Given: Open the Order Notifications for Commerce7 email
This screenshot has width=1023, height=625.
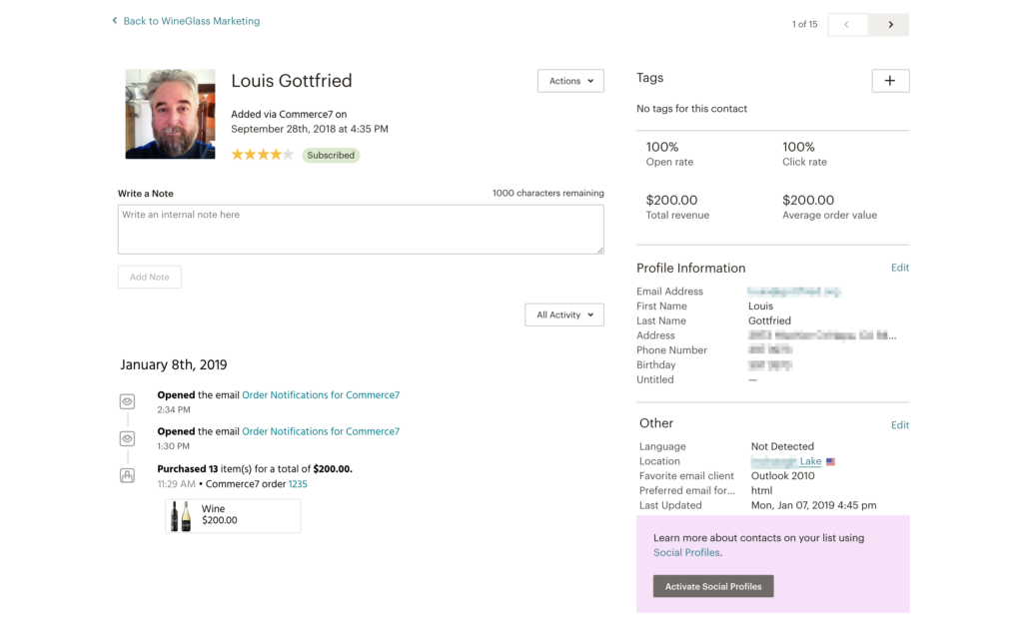Looking at the screenshot, I should [321, 394].
